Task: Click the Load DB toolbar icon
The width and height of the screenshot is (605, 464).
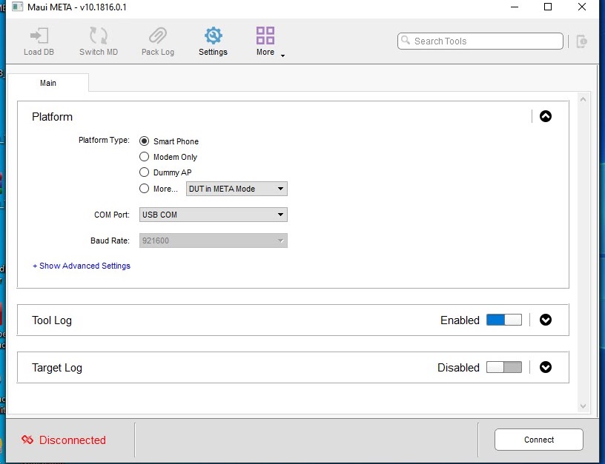Action: coord(39,36)
